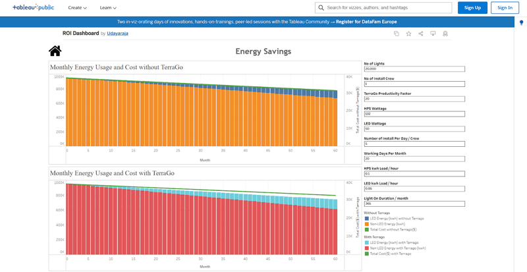
Task: Expand the Learn dropdown menu
Action: (x=108, y=8)
